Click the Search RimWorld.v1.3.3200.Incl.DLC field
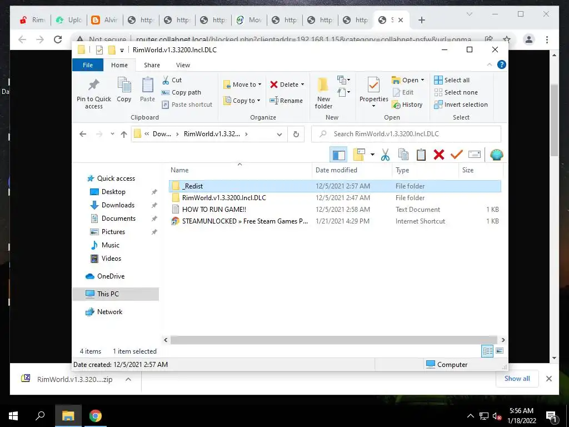The height and width of the screenshot is (427, 569). 406,134
